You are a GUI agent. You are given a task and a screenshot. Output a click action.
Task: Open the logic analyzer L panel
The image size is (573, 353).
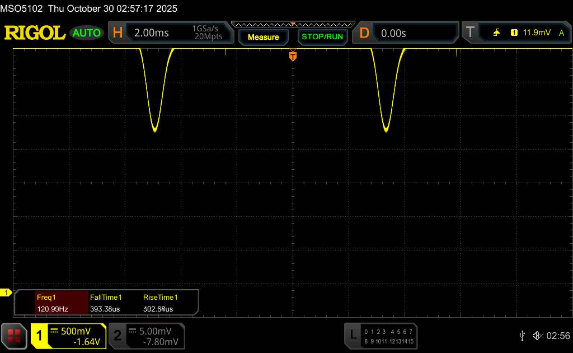click(353, 335)
